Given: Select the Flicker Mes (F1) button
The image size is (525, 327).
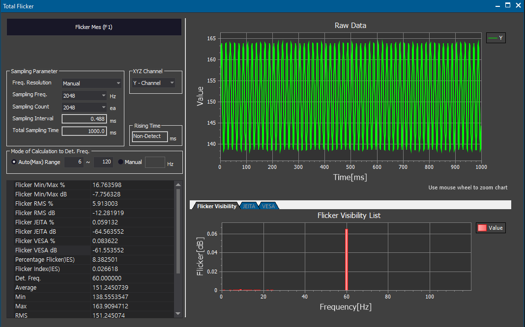Looking at the screenshot, I should (94, 27).
